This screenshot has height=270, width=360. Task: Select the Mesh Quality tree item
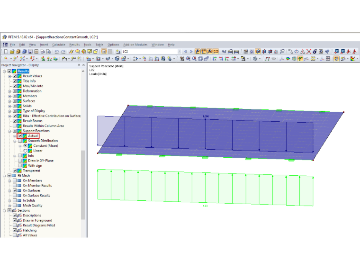pos(33,206)
